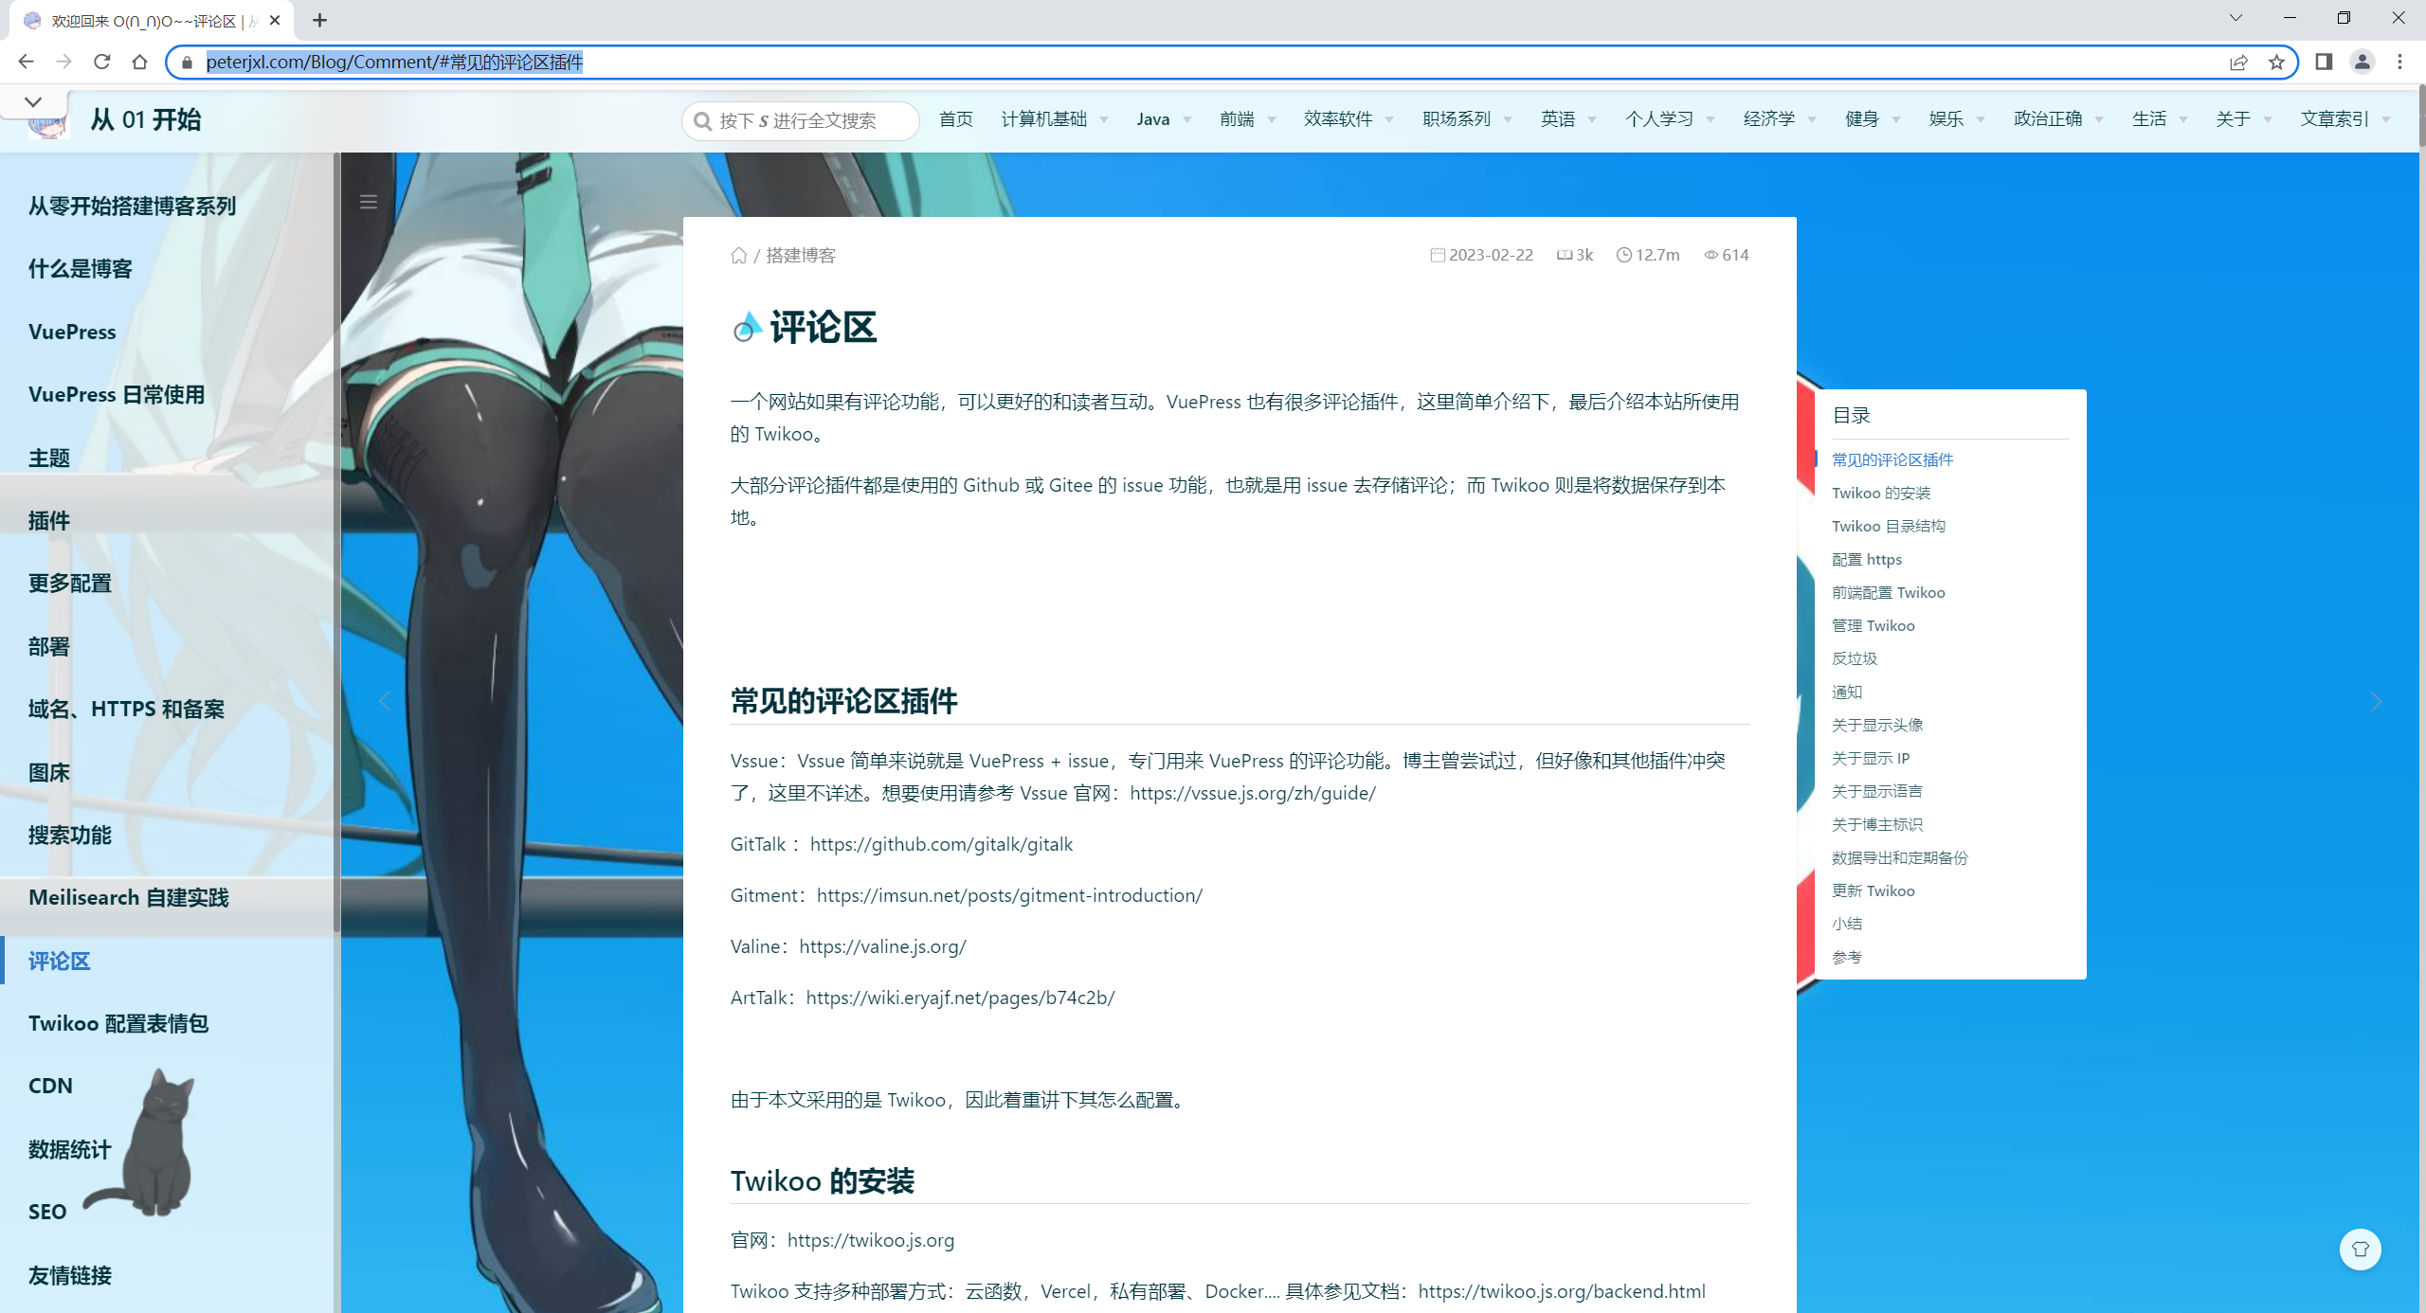Open the 娱乐 nav menu
Viewport: 2426px width, 1313px height.
[x=1956, y=119]
